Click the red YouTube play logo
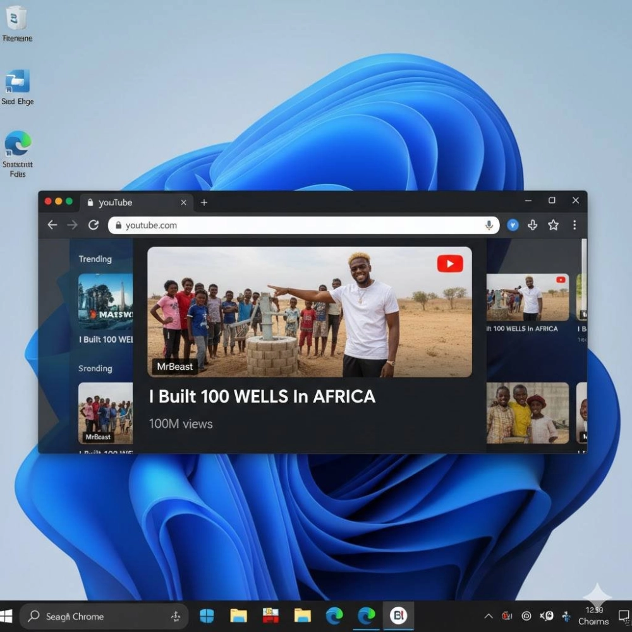 [449, 264]
